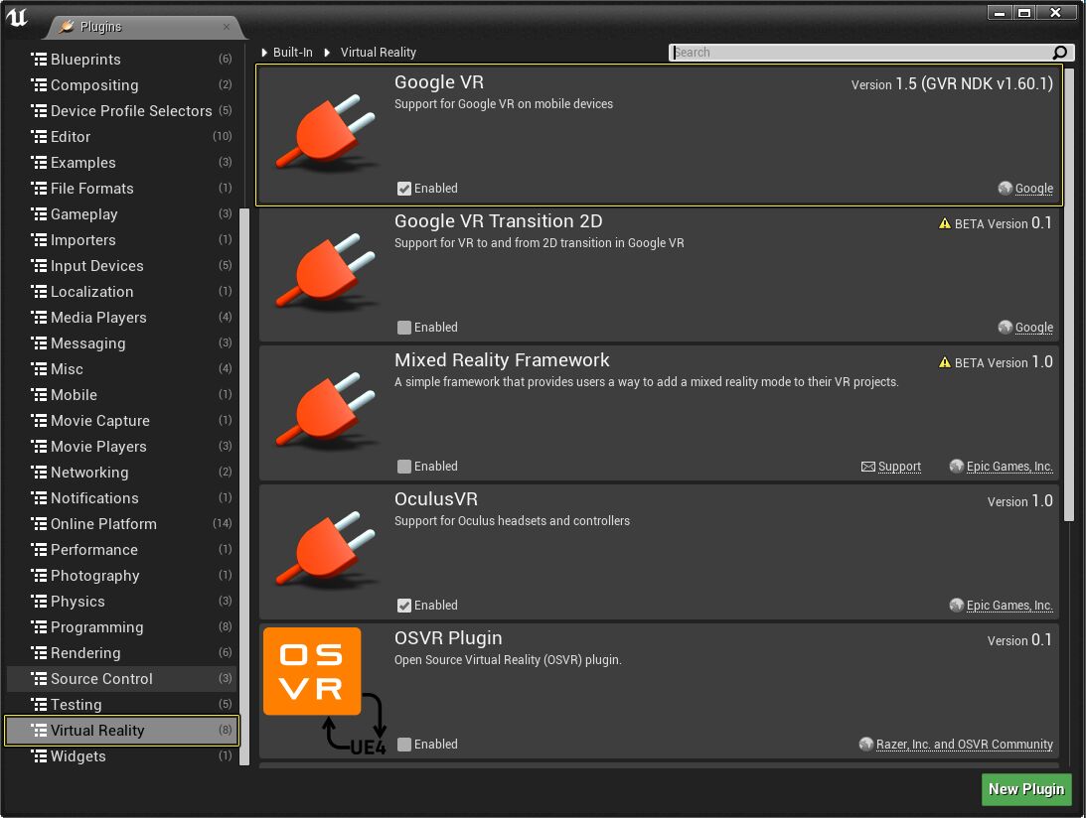This screenshot has height=818, width=1086.
Task: Select the Online Platform category
Action: pos(103,524)
